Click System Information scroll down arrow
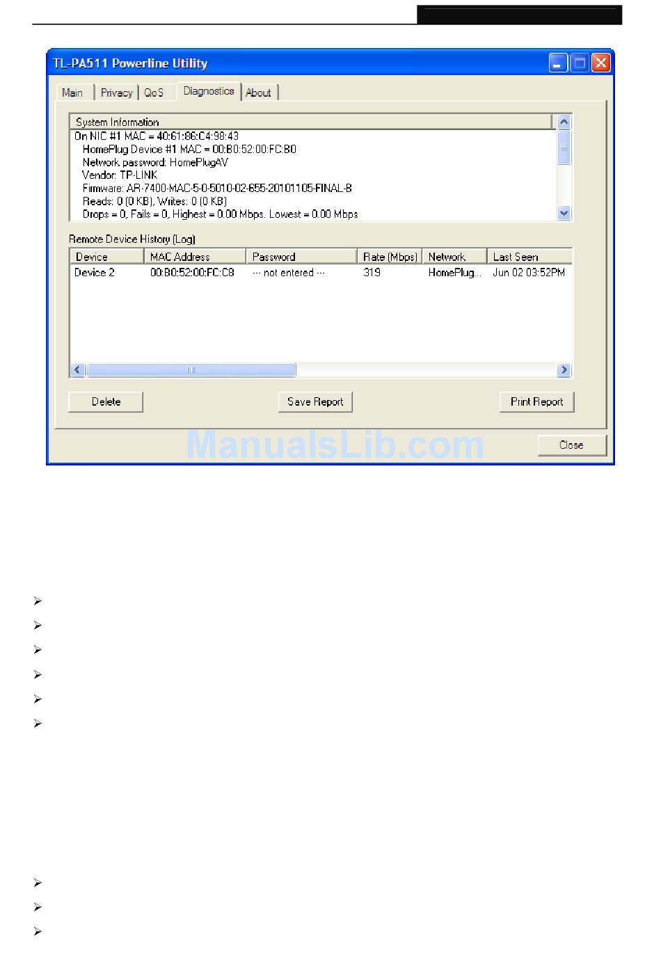This screenshot has height=965, width=661. click(564, 213)
